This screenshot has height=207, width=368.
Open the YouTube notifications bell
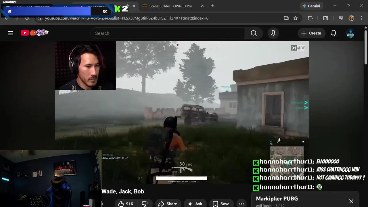coord(333,33)
